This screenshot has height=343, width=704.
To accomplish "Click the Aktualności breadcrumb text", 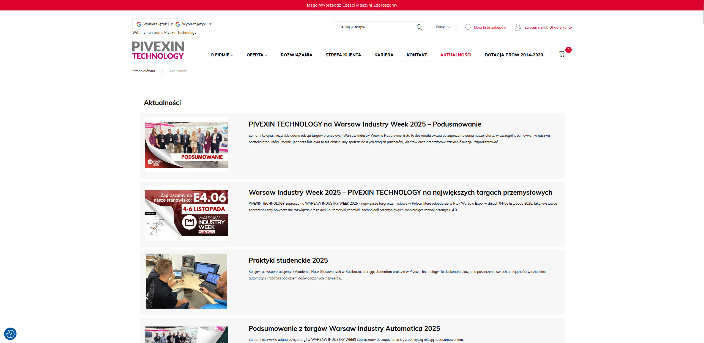I will click(178, 71).
